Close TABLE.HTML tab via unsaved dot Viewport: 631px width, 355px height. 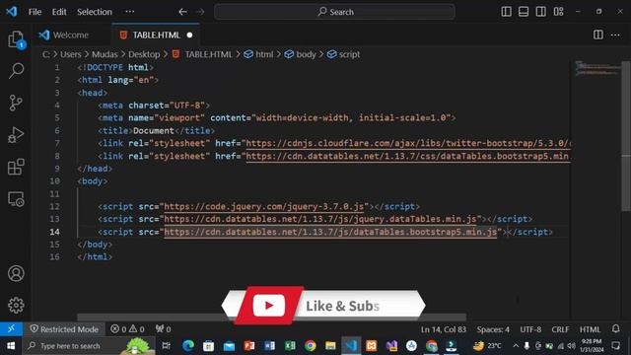pos(189,35)
